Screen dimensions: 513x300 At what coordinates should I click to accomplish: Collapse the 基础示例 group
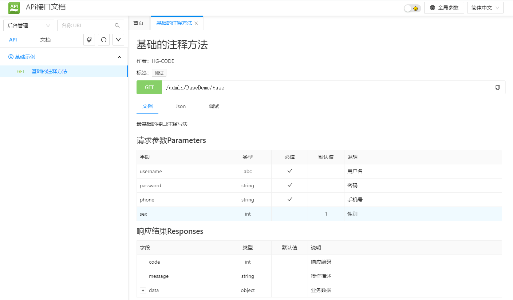119,57
